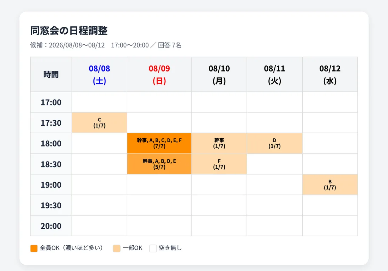Select the 19:00 time row label
Image resolution: width=388 pixels, height=271 pixels.
[x=51, y=185]
